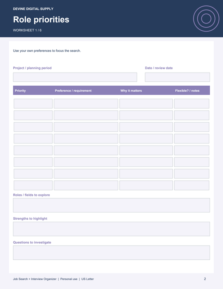Image resolution: width=223 pixels, height=289 pixels.
Task: Click the last row Priority cell
Action: tap(33, 185)
